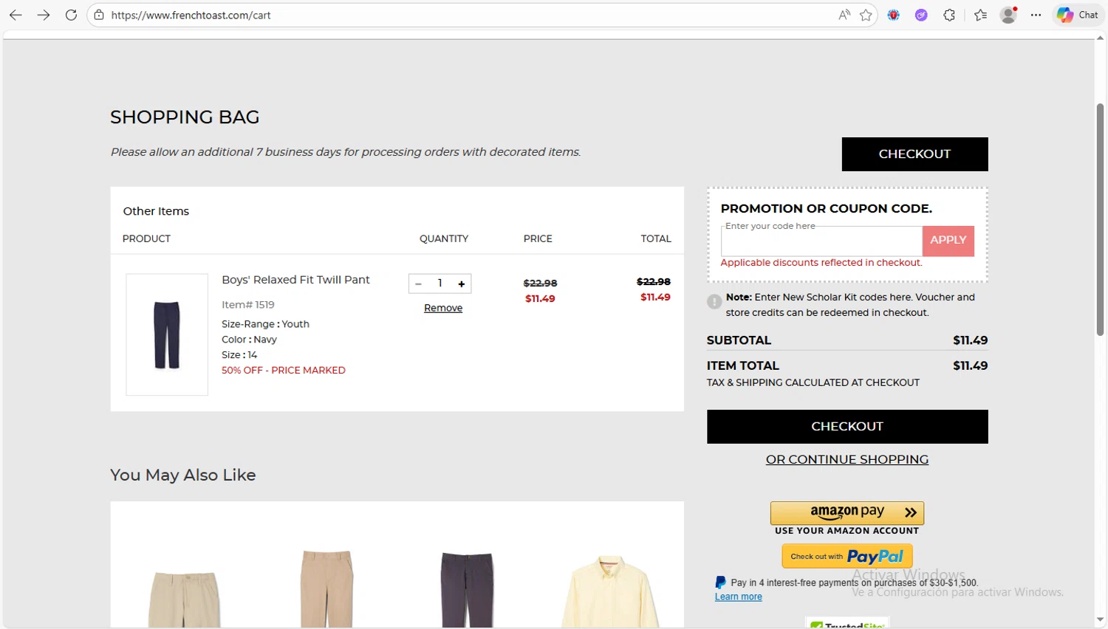Open the browser extensions puzzle icon

[x=949, y=15]
